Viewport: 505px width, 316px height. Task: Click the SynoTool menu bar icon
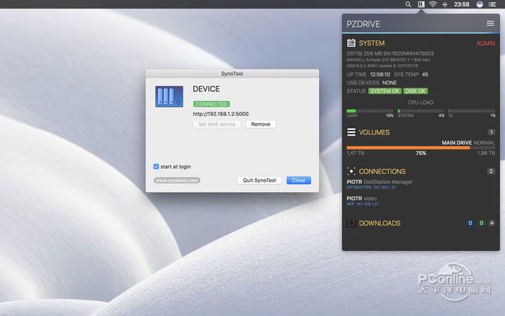[x=421, y=4]
